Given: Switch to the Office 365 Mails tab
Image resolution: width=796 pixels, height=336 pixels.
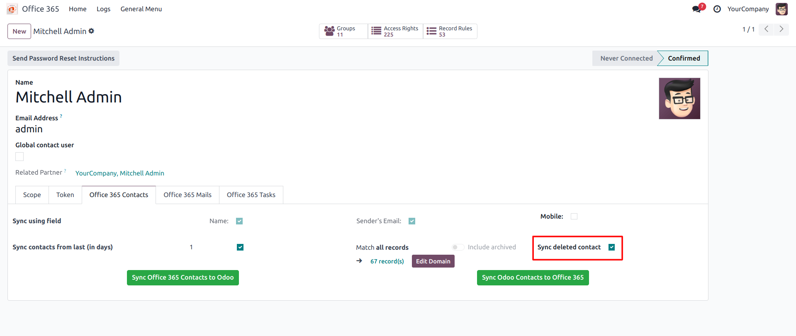Looking at the screenshot, I should 187,195.
